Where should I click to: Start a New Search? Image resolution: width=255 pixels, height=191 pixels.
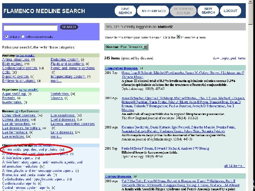[x=208, y=11]
